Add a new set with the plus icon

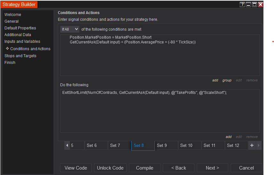tap(252, 145)
